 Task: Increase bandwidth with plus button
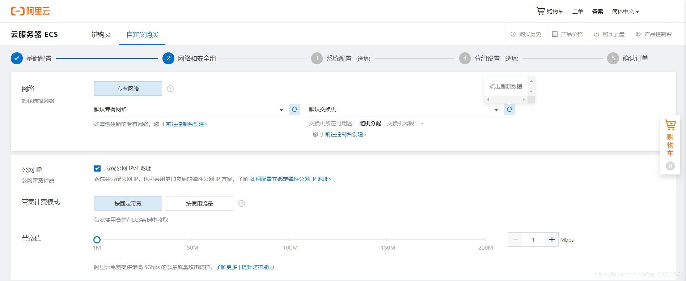point(552,239)
